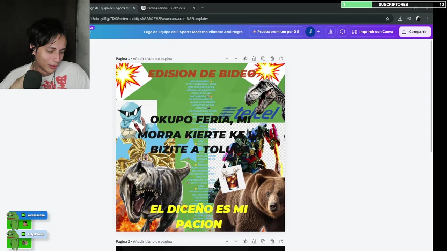The image size is (447, 251).
Task: Lock page 1
Action: pos(254,59)
